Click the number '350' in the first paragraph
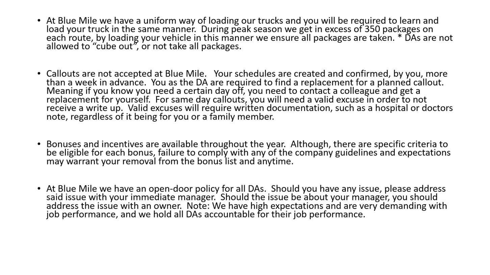Viewport: 490px width, 275px height. pos(372,29)
